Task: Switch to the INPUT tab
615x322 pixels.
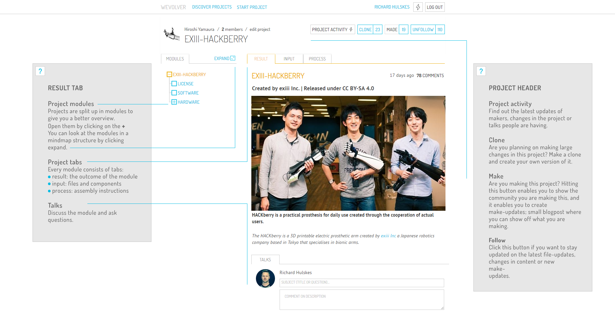Action: 289,59
